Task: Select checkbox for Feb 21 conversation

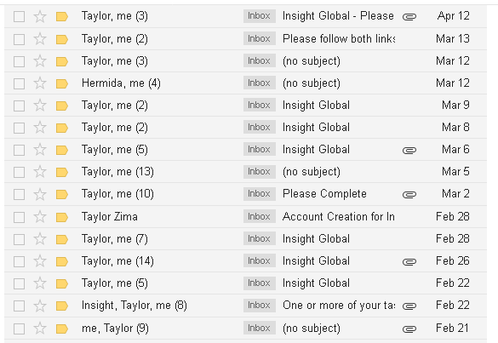Action: pyautogui.click(x=19, y=329)
